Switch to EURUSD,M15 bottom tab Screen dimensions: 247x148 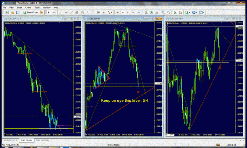(x=10, y=140)
